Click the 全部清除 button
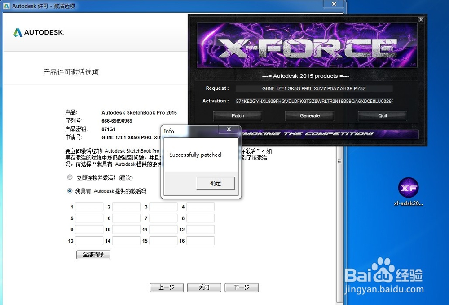This screenshot has height=305, width=449. coord(93,255)
